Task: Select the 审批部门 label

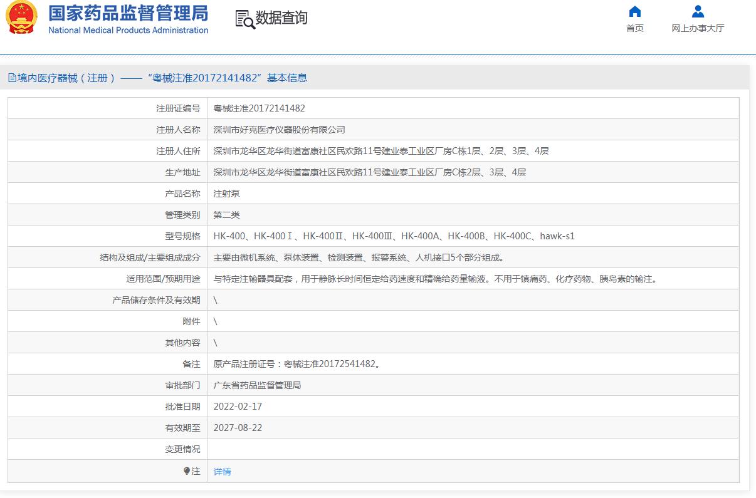Action: click(x=182, y=385)
